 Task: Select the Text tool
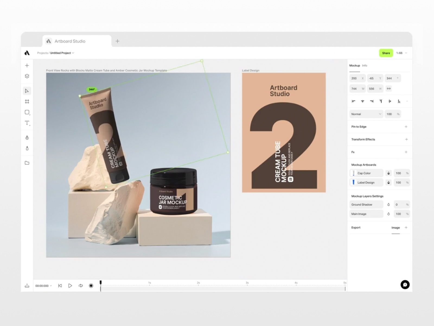27,123
